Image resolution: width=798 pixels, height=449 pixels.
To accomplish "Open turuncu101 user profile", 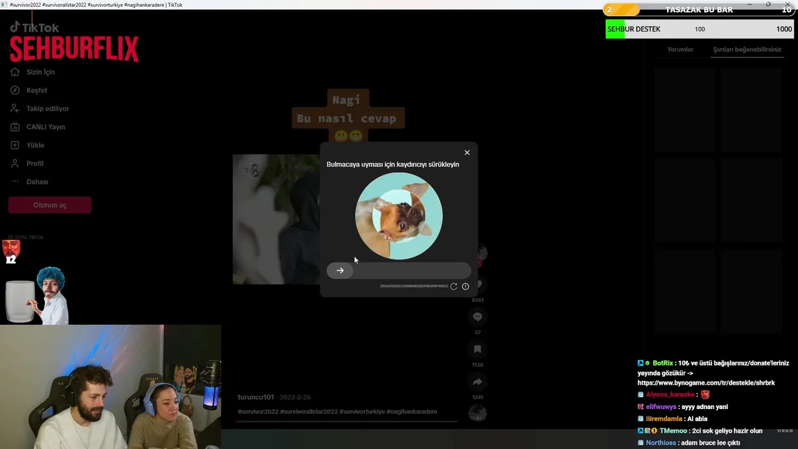I will [256, 397].
